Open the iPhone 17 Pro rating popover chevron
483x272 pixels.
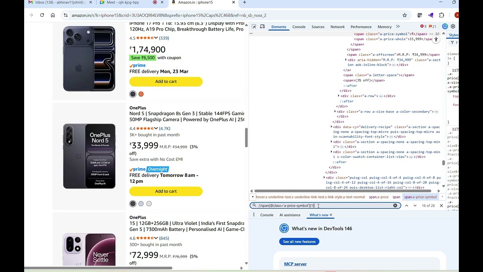156,38
